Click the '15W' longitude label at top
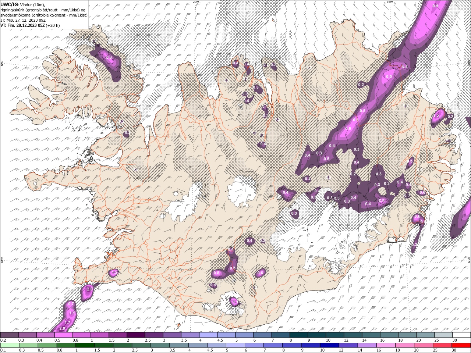The image size is (471, 353). 390,2
